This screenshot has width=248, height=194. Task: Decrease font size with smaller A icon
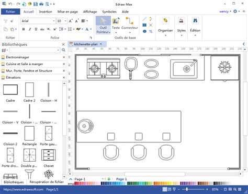pos(77,21)
